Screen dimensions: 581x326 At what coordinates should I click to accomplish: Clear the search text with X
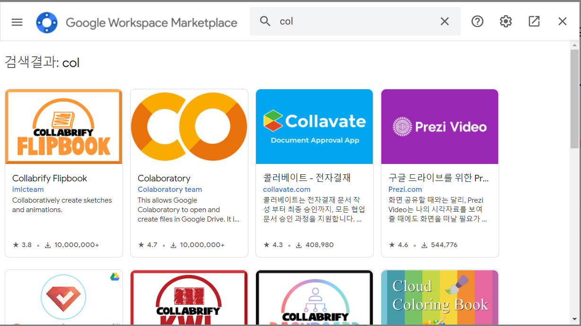point(445,21)
